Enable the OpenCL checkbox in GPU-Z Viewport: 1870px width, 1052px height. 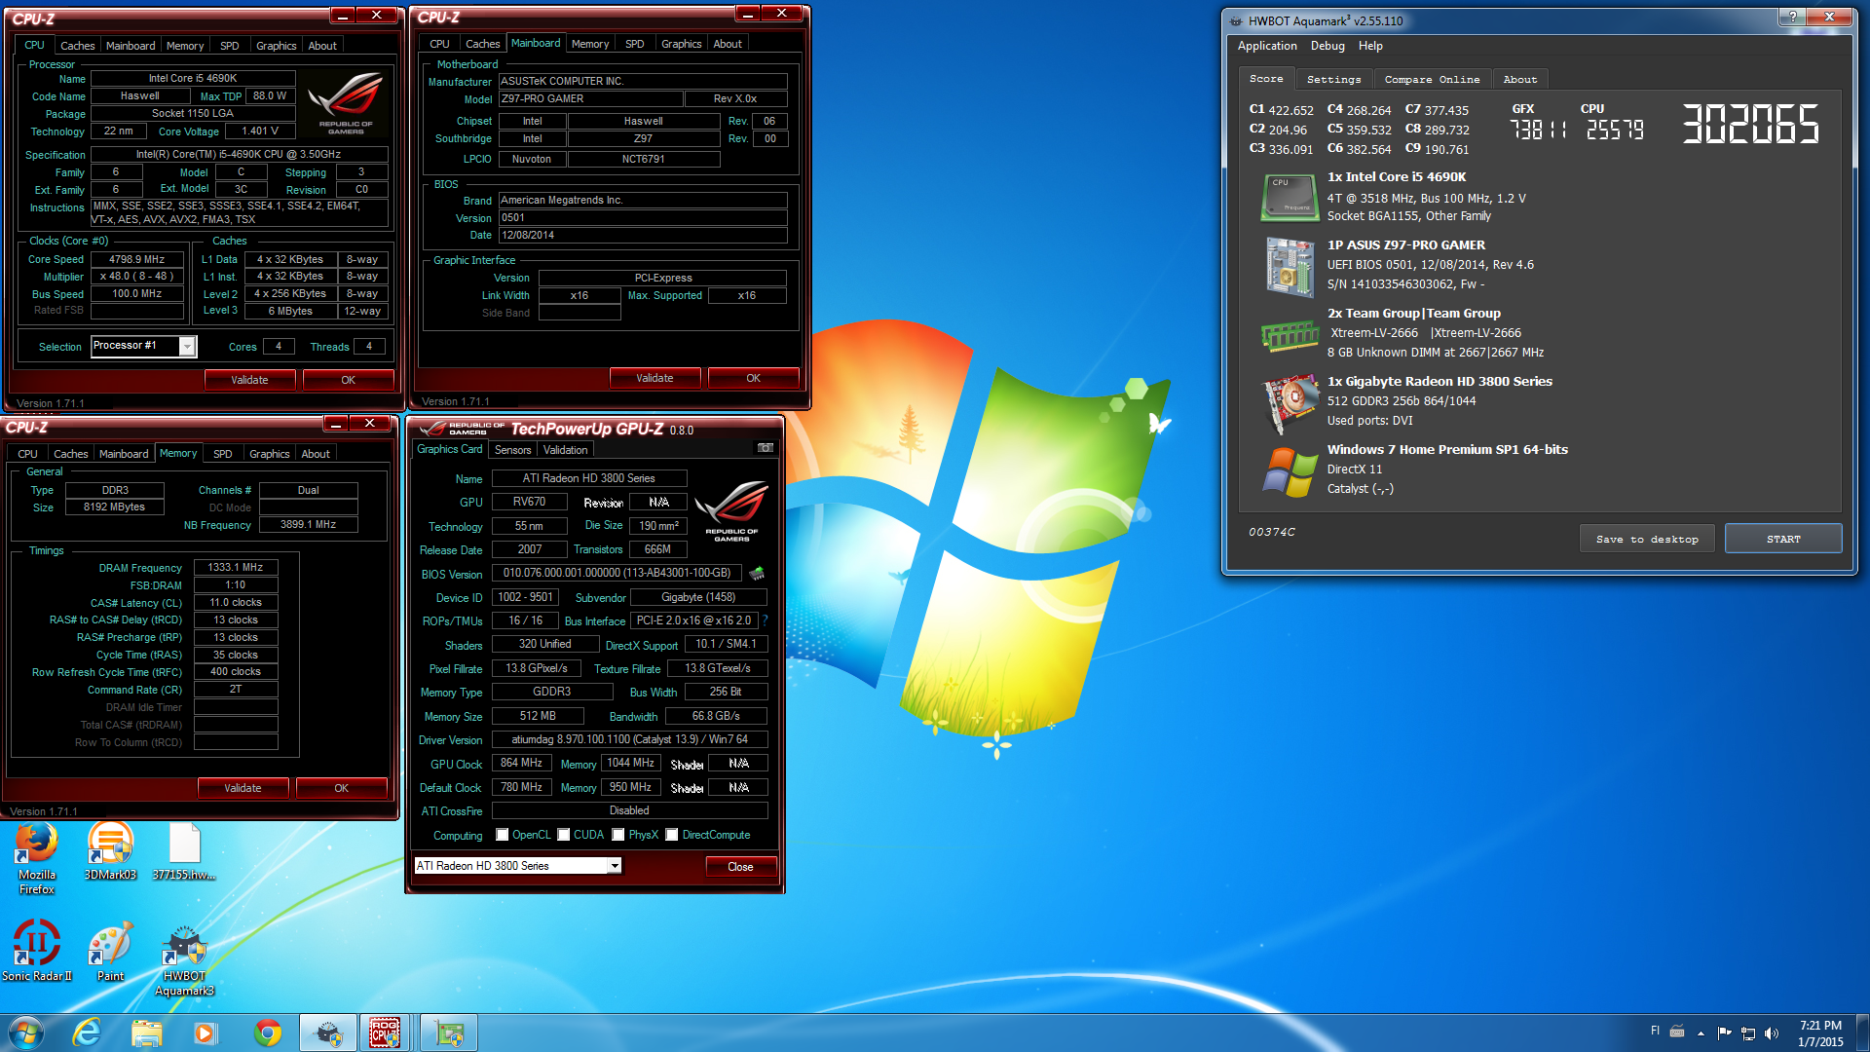click(503, 835)
